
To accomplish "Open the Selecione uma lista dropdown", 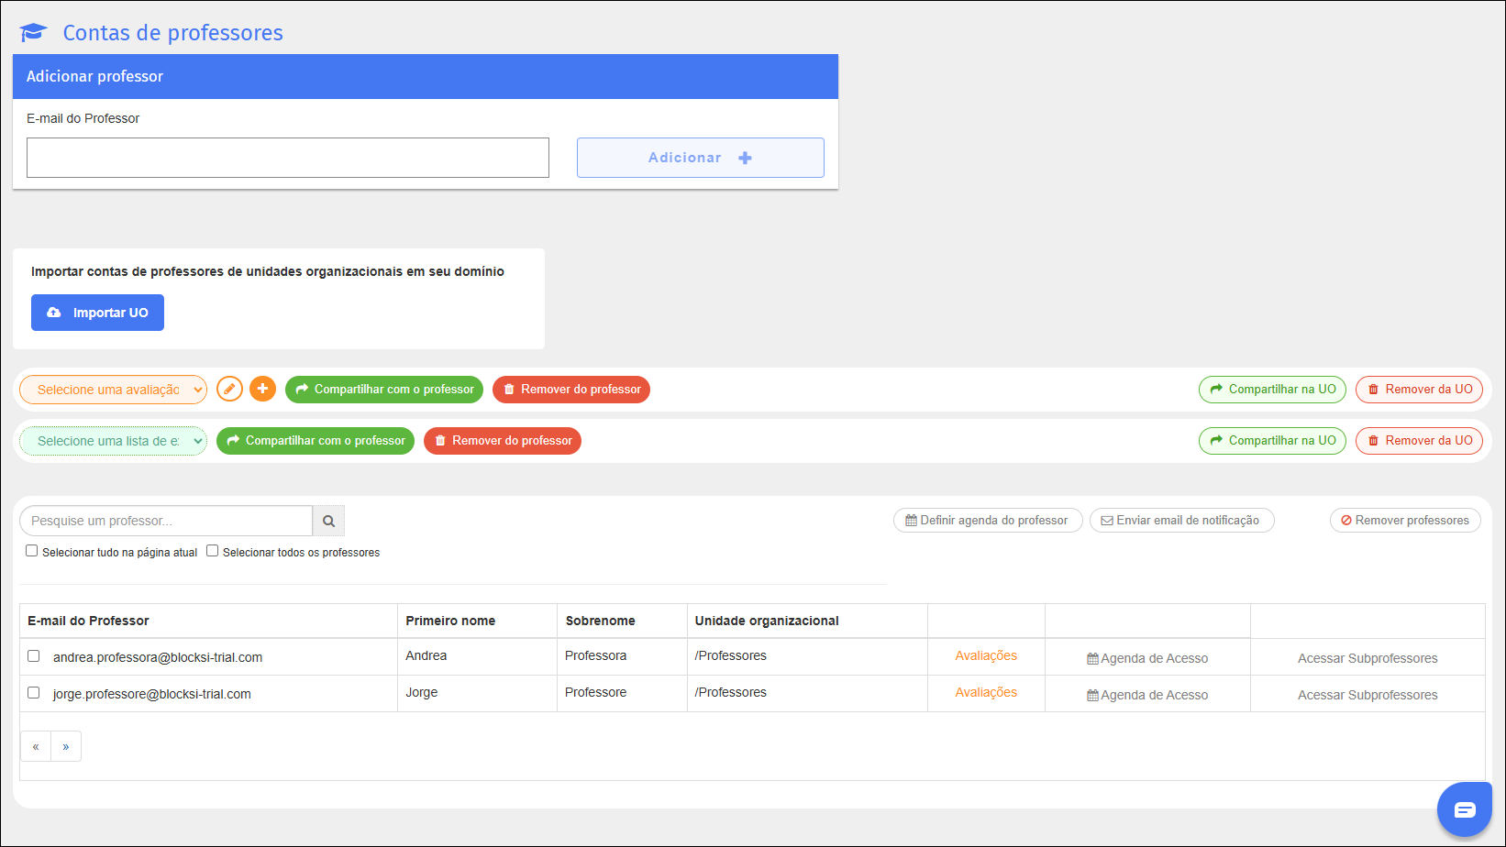I will [x=113, y=441].
